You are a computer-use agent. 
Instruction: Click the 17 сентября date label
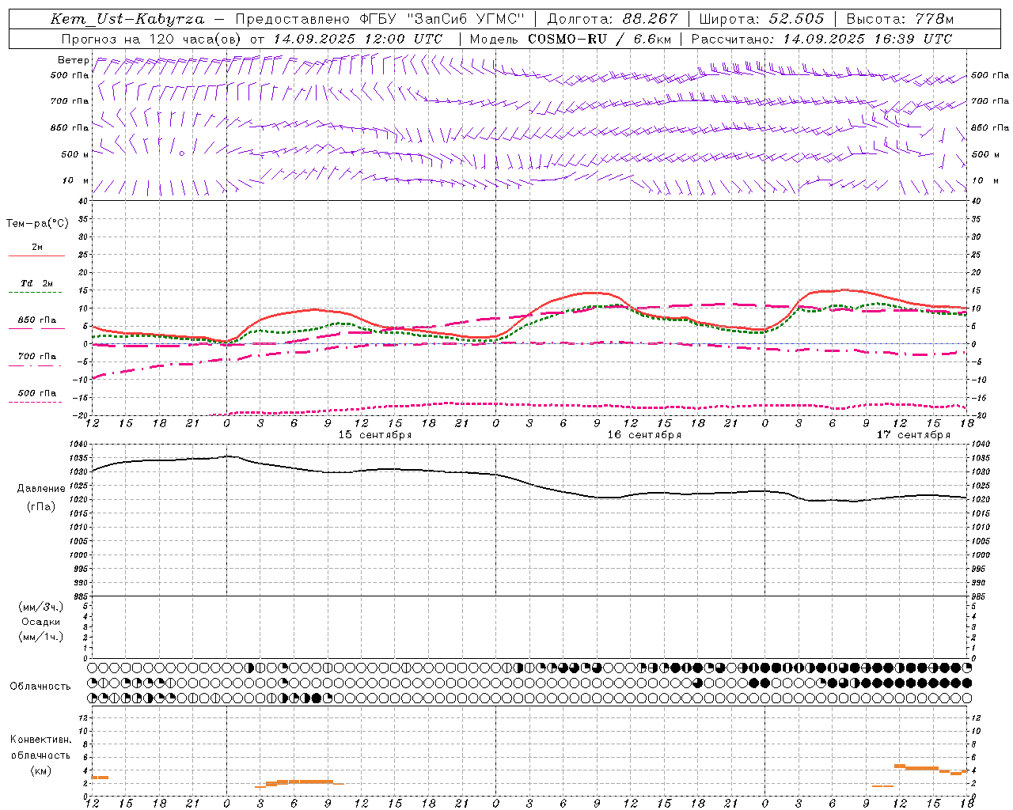click(x=913, y=435)
